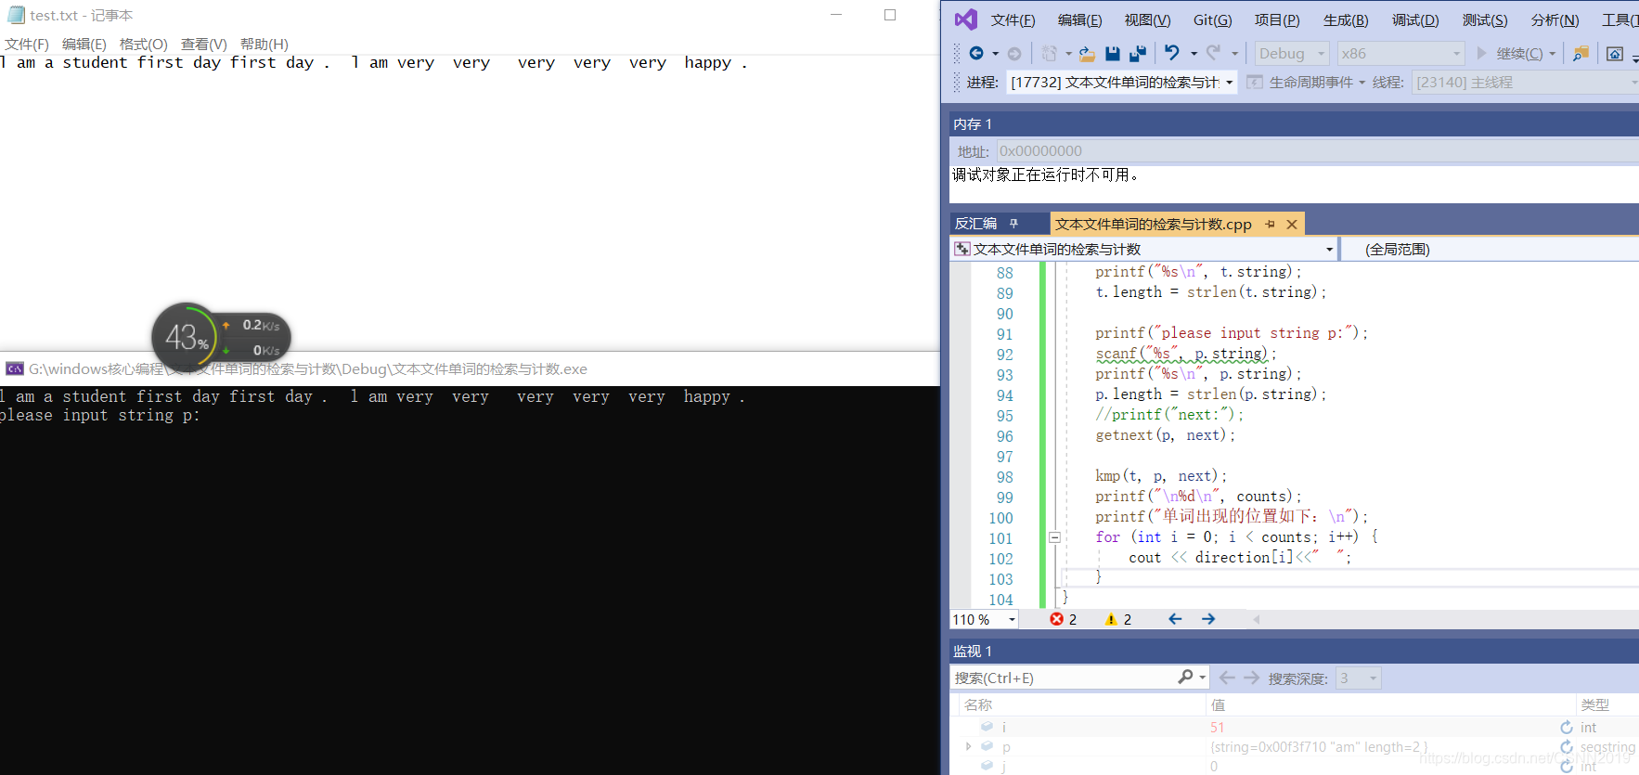The image size is (1639, 775).
Task: Open the project scope dropdown above the code
Action: (x=1143, y=249)
